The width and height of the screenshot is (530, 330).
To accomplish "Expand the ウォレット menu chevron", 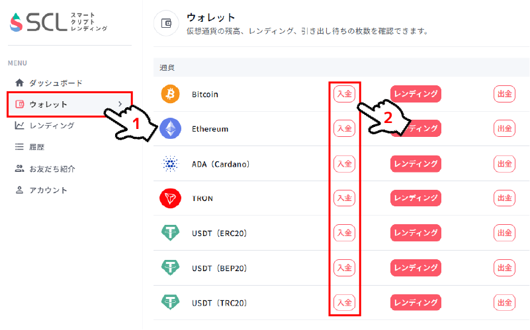I will click(120, 104).
